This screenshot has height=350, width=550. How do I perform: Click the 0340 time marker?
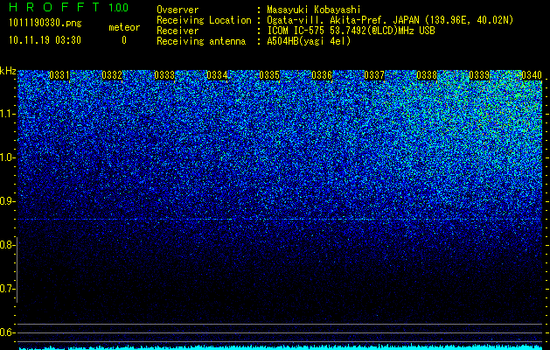[x=532, y=75]
